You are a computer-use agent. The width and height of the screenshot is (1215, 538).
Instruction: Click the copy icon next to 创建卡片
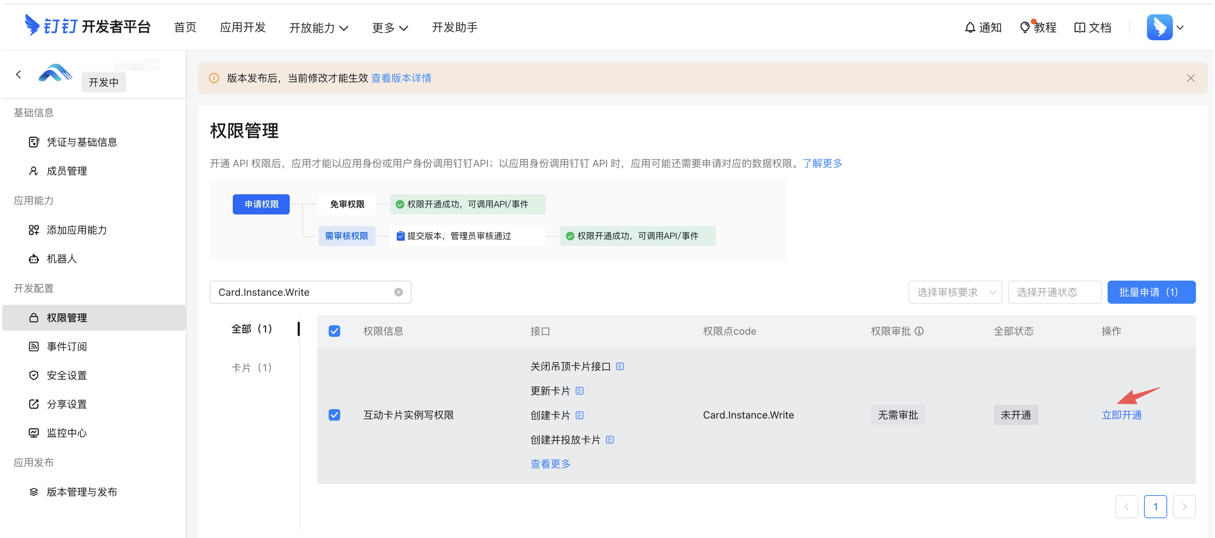click(580, 415)
